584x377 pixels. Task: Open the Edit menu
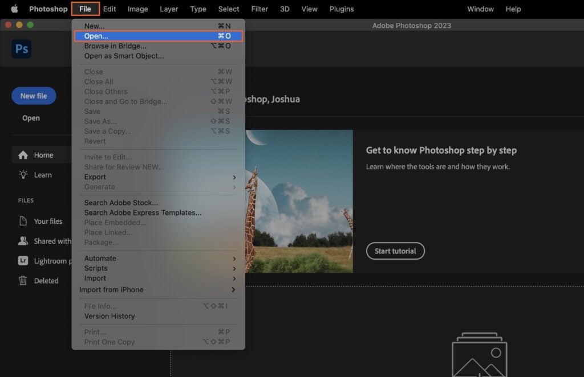[109, 9]
